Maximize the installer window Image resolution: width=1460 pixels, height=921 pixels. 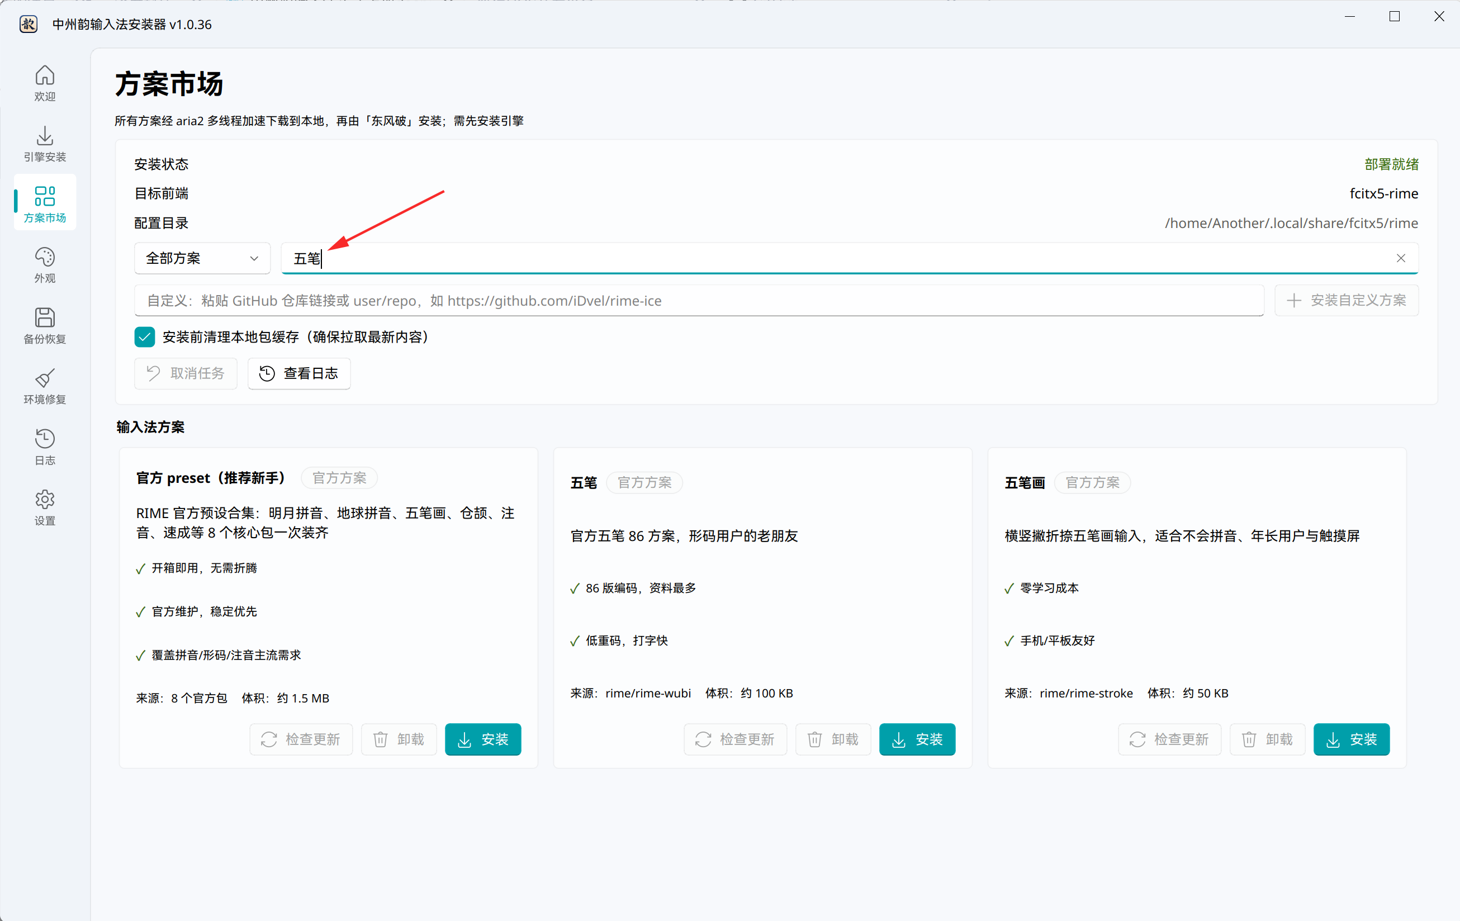(x=1395, y=16)
